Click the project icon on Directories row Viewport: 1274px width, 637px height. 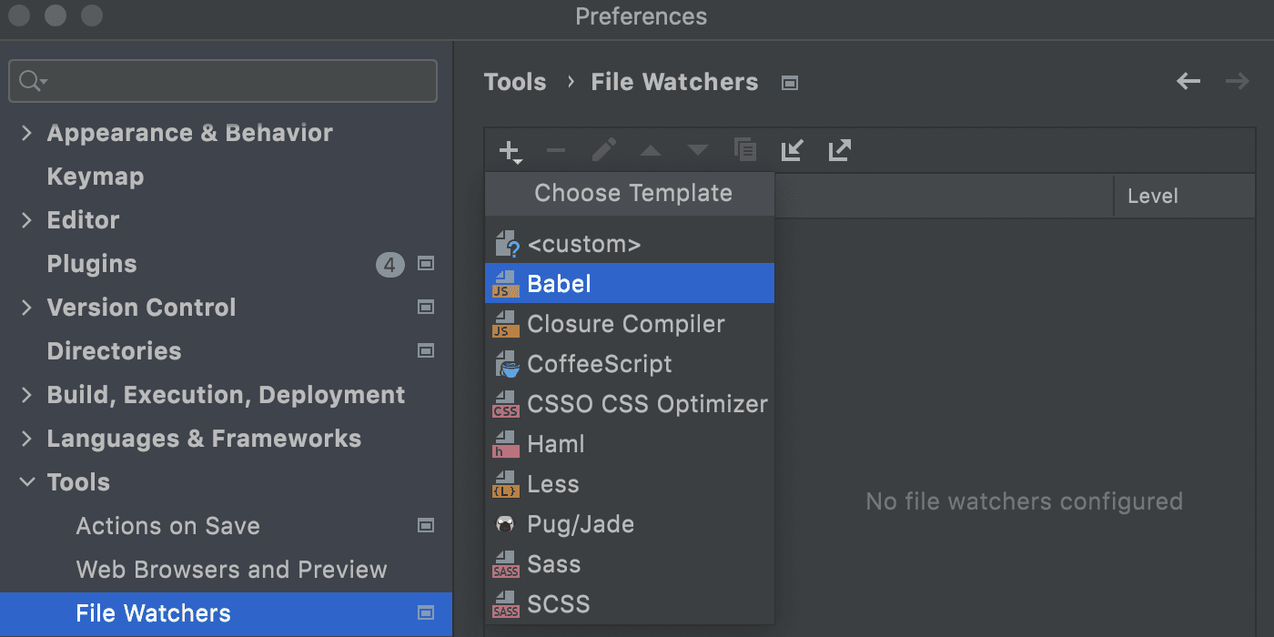pyautogui.click(x=425, y=351)
